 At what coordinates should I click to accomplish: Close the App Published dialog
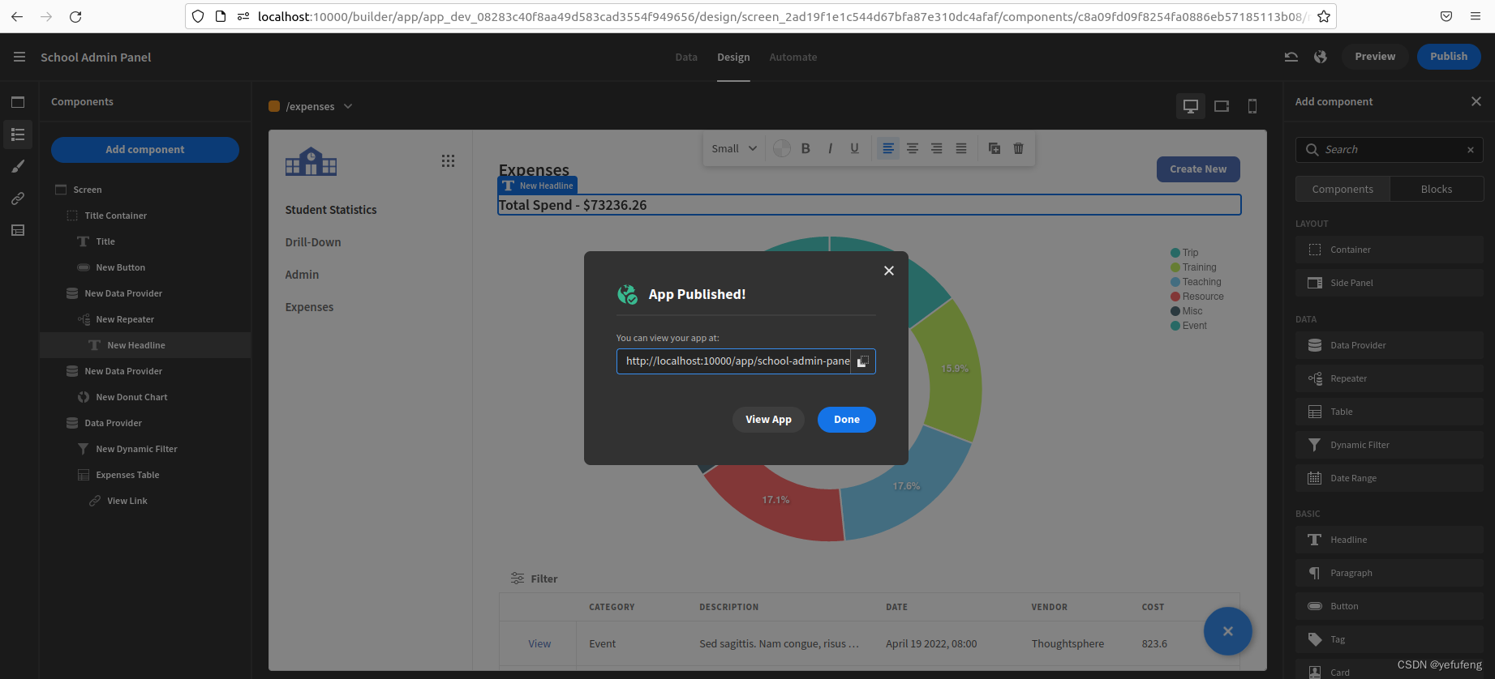point(889,271)
